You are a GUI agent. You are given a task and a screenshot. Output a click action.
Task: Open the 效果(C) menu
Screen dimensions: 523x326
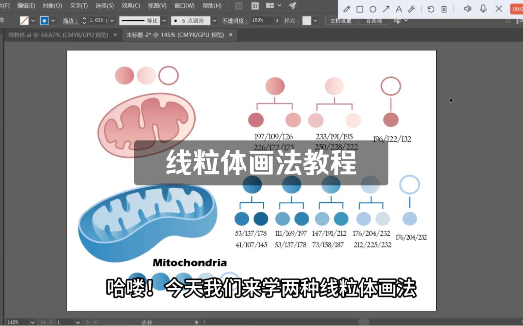[131, 6]
